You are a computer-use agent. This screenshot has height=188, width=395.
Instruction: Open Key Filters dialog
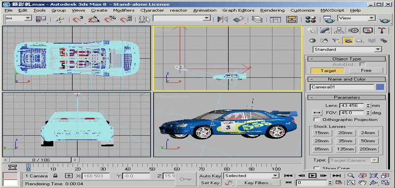click(x=258, y=183)
